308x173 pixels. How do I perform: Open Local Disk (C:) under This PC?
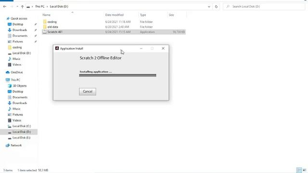[x=22, y=126]
